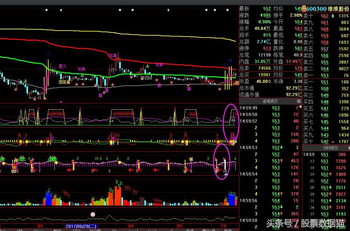Click the 总买 value 19981

pyautogui.click(x=264, y=75)
